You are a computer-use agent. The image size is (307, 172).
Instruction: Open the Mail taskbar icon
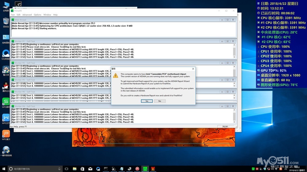(90, 169)
